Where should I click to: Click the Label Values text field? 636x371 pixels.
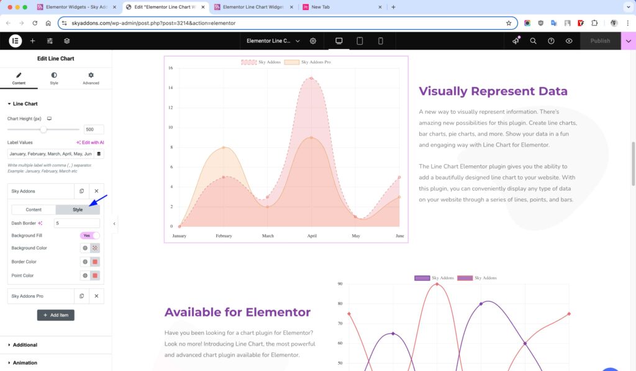pos(51,154)
